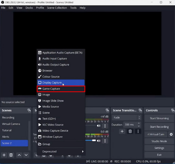Mute the -inf dB audio channel
175x164 pixels.
coord(98,126)
